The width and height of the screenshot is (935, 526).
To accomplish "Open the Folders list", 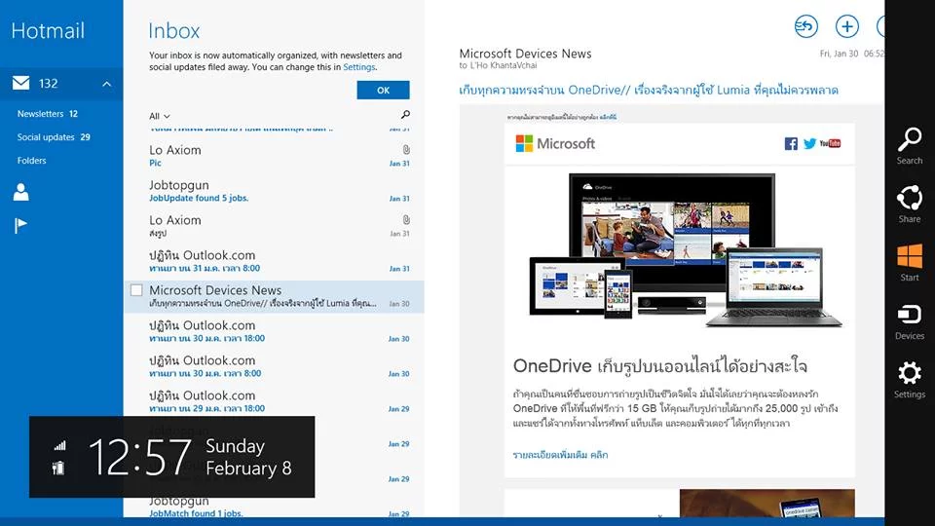I will tap(31, 161).
